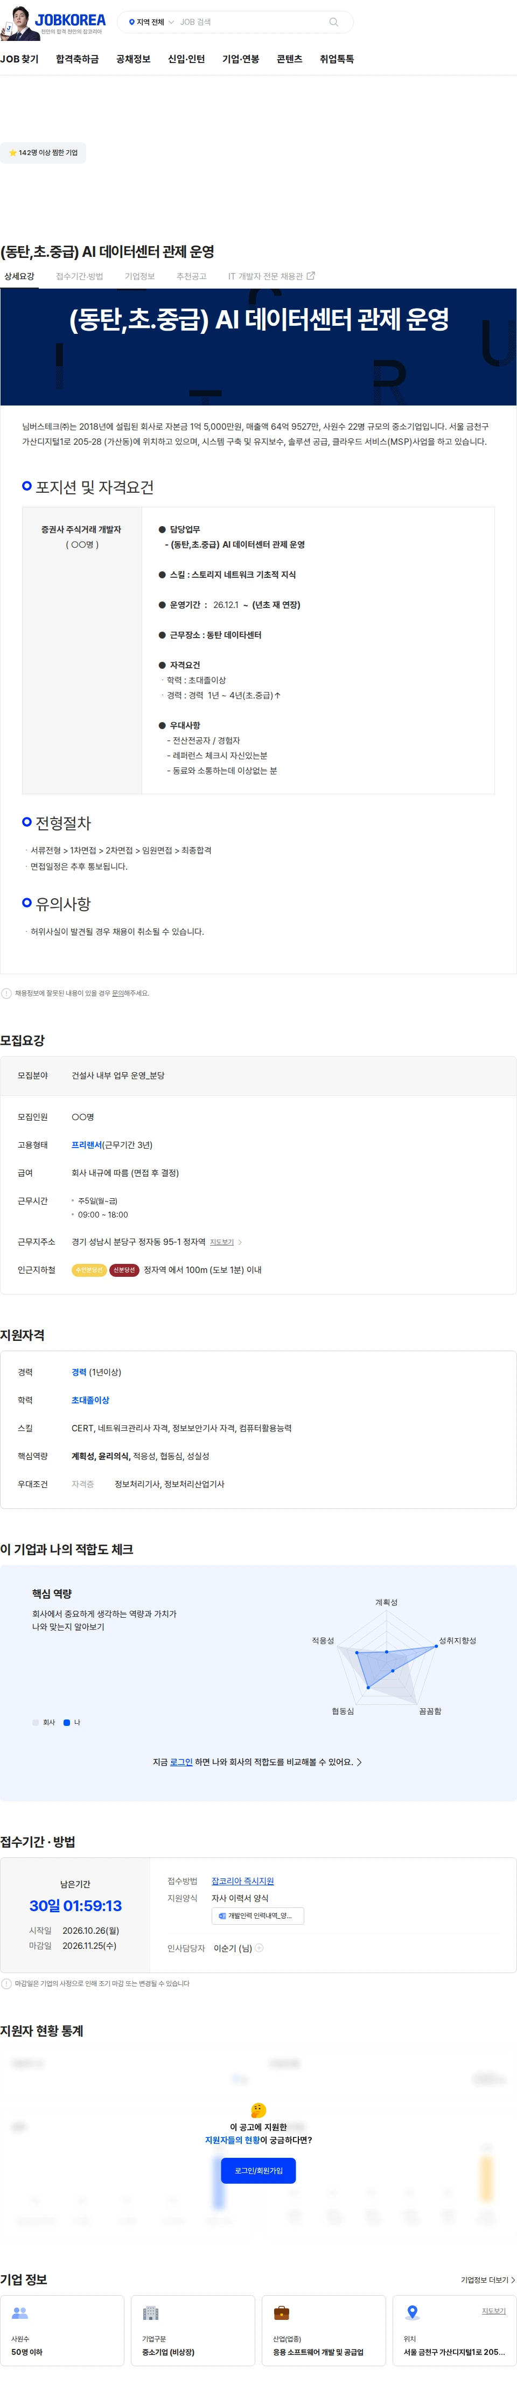Click the 위치 map pin icon
The image size is (517, 2391).
(x=413, y=2312)
